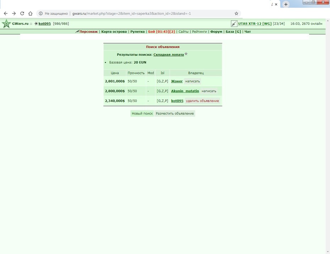The width and height of the screenshot is (330, 254).
Task: Click the '16:03, 2670 онлайн' status text
Action: (x=307, y=23)
